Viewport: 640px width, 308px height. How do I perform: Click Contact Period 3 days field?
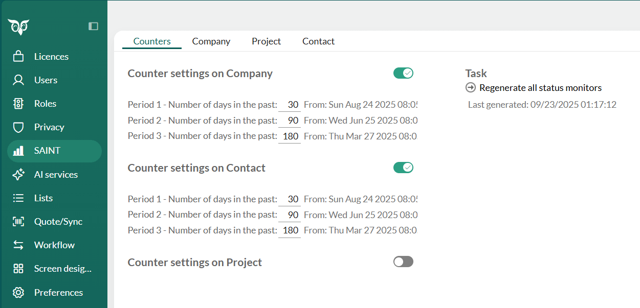pos(290,230)
